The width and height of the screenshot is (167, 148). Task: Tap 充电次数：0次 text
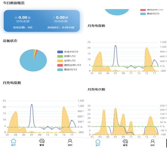pos(23,28)
